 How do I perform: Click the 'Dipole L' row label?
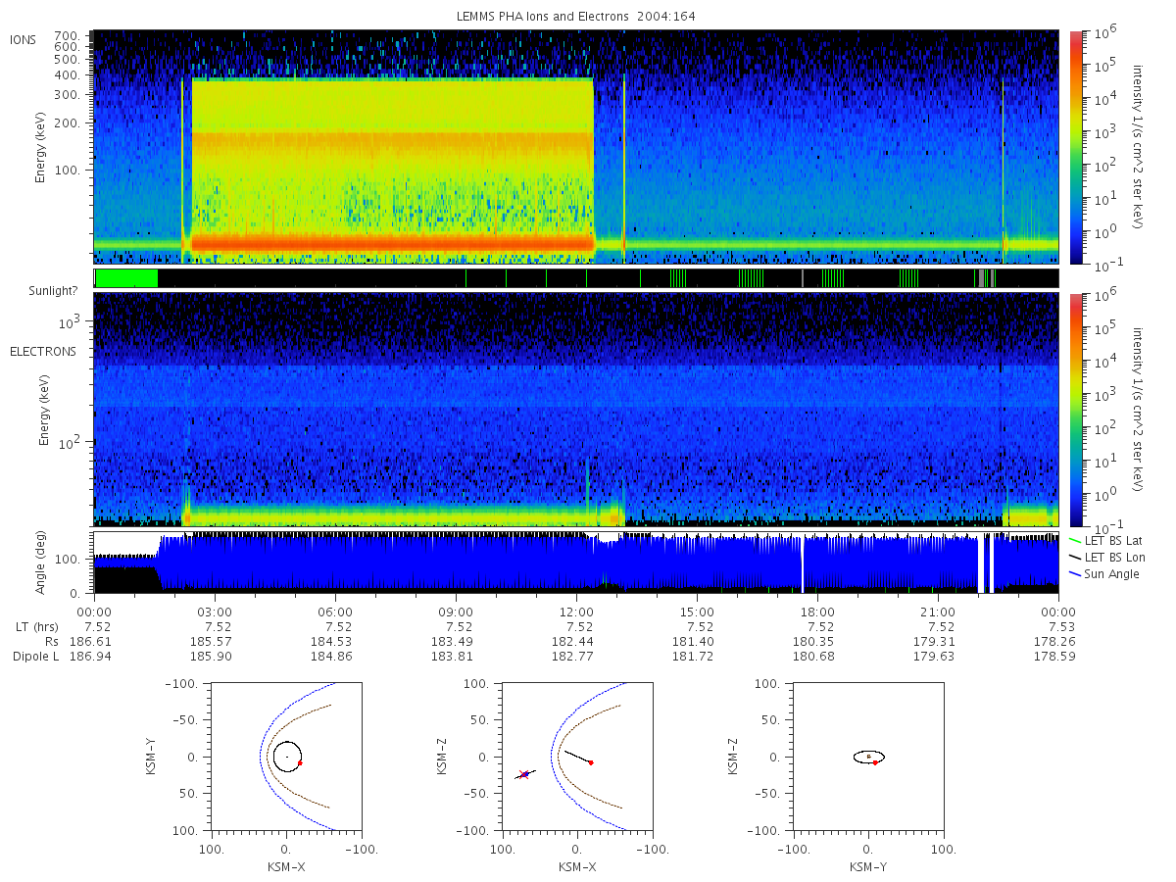click(x=36, y=656)
